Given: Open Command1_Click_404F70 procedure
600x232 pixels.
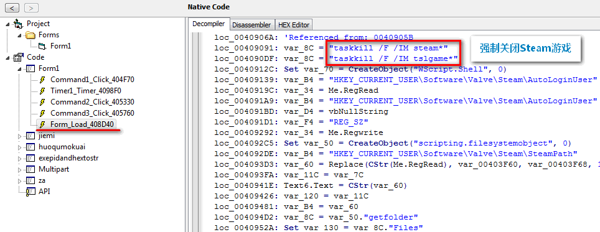Looking at the screenshot, I should pos(92,80).
